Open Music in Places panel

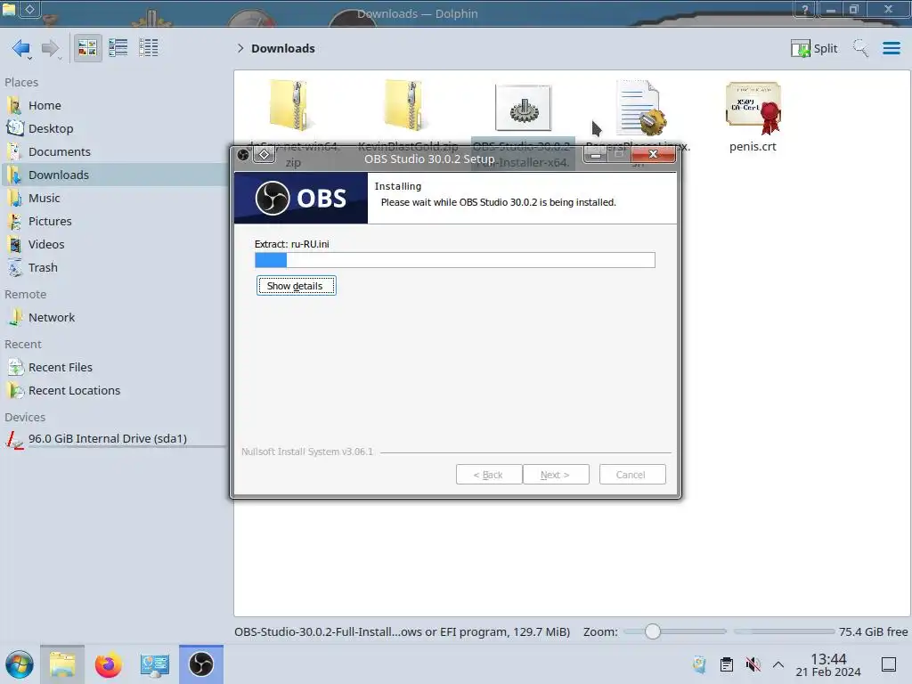114,199
